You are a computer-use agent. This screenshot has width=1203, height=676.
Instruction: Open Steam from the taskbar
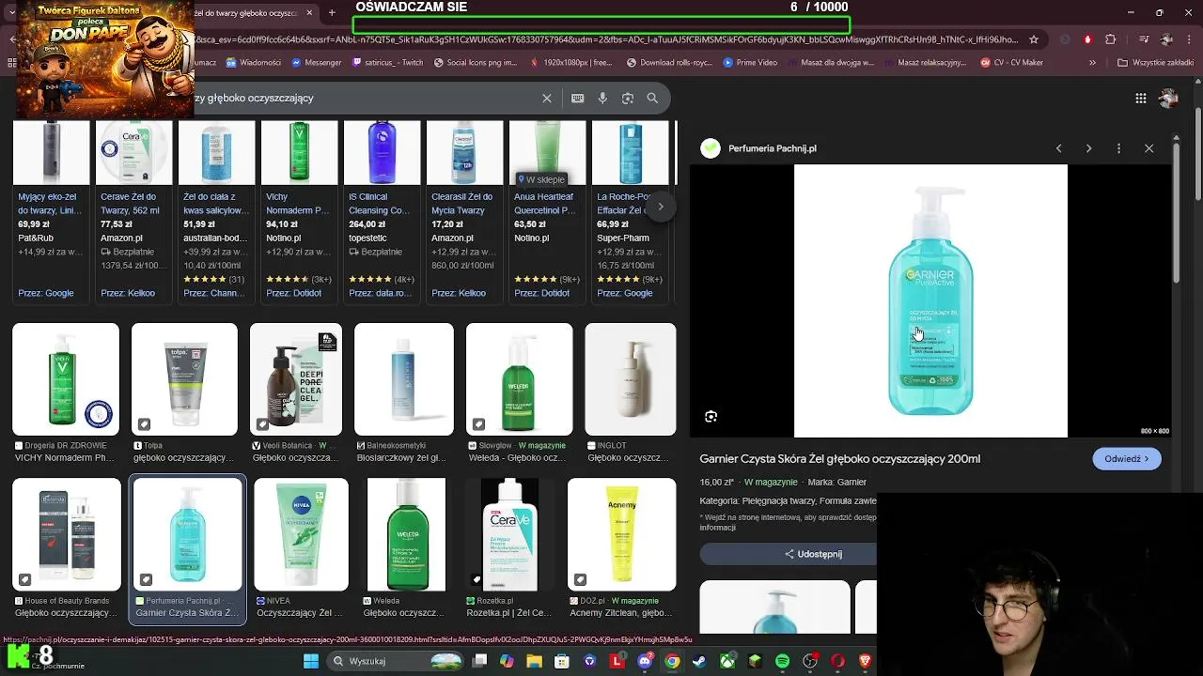tap(699, 661)
